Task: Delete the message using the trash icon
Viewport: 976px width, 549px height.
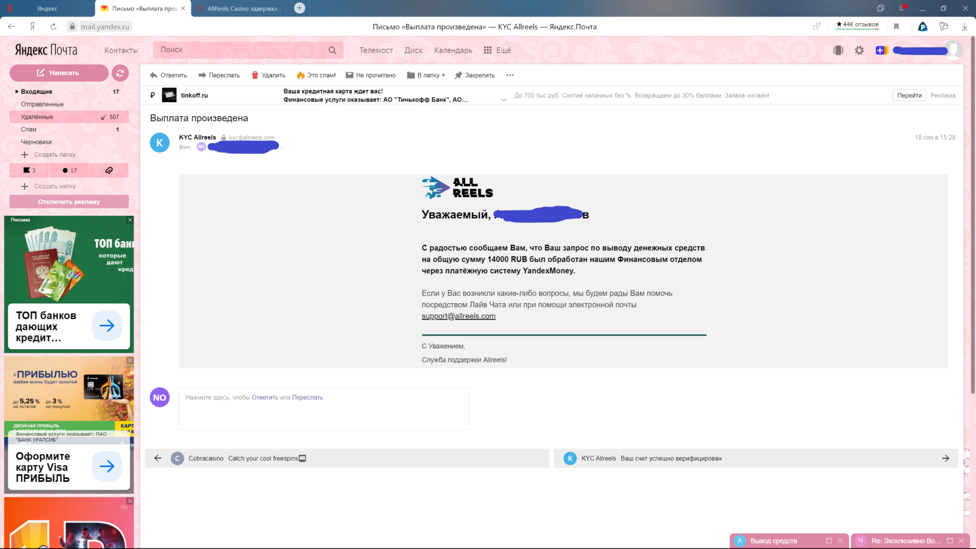Action: click(255, 75)
